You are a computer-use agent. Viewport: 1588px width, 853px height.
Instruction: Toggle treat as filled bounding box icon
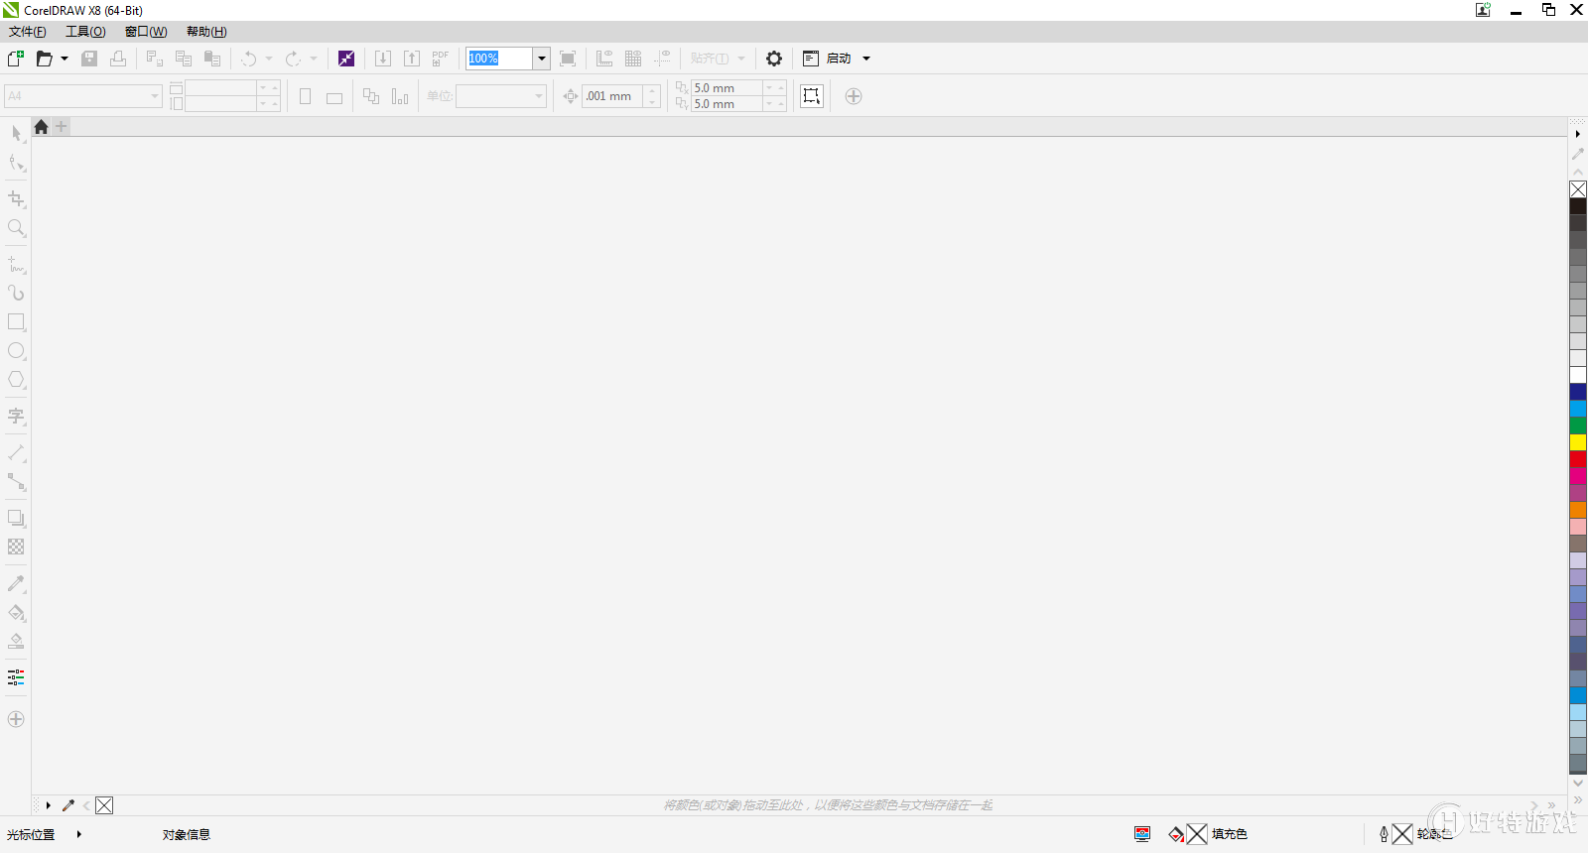coord(812,96)
